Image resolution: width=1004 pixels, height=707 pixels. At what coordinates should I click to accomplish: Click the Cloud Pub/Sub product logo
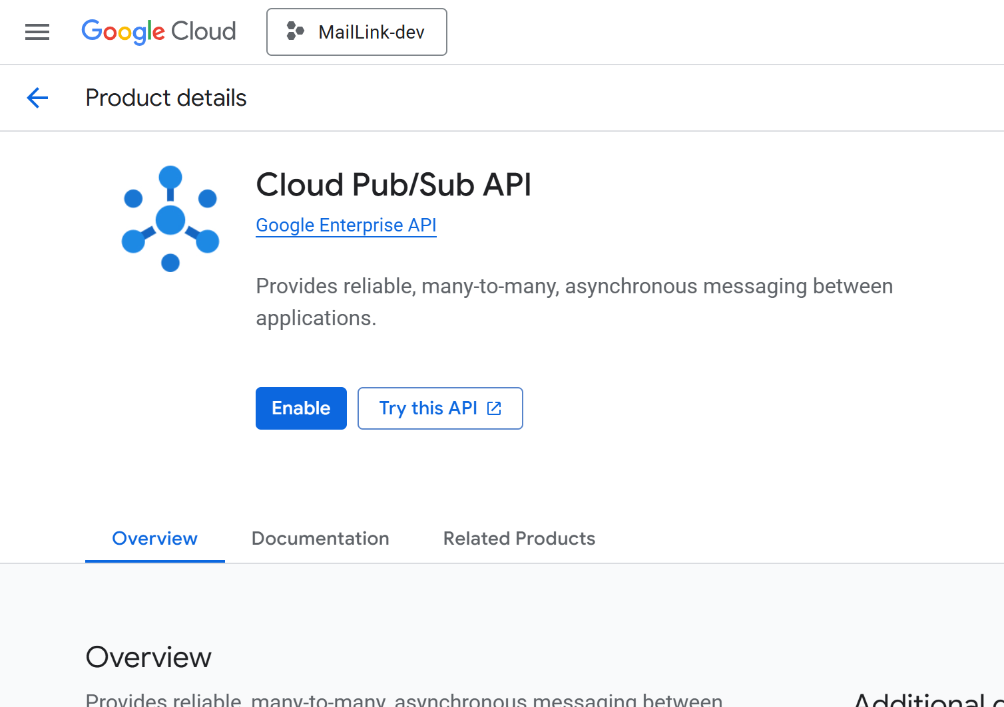[x=170, y=219]
